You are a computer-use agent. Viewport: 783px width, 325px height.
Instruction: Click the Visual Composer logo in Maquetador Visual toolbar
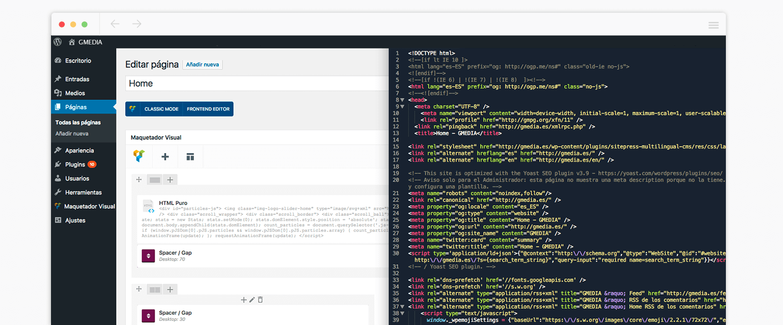(139, 156)
